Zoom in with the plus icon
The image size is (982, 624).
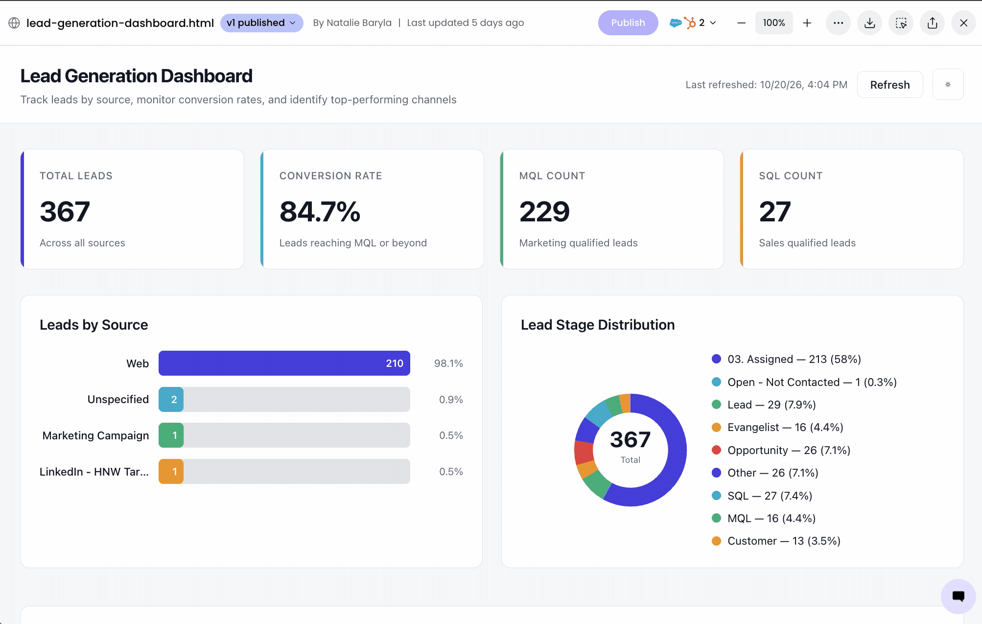click(x=807, y=23)
